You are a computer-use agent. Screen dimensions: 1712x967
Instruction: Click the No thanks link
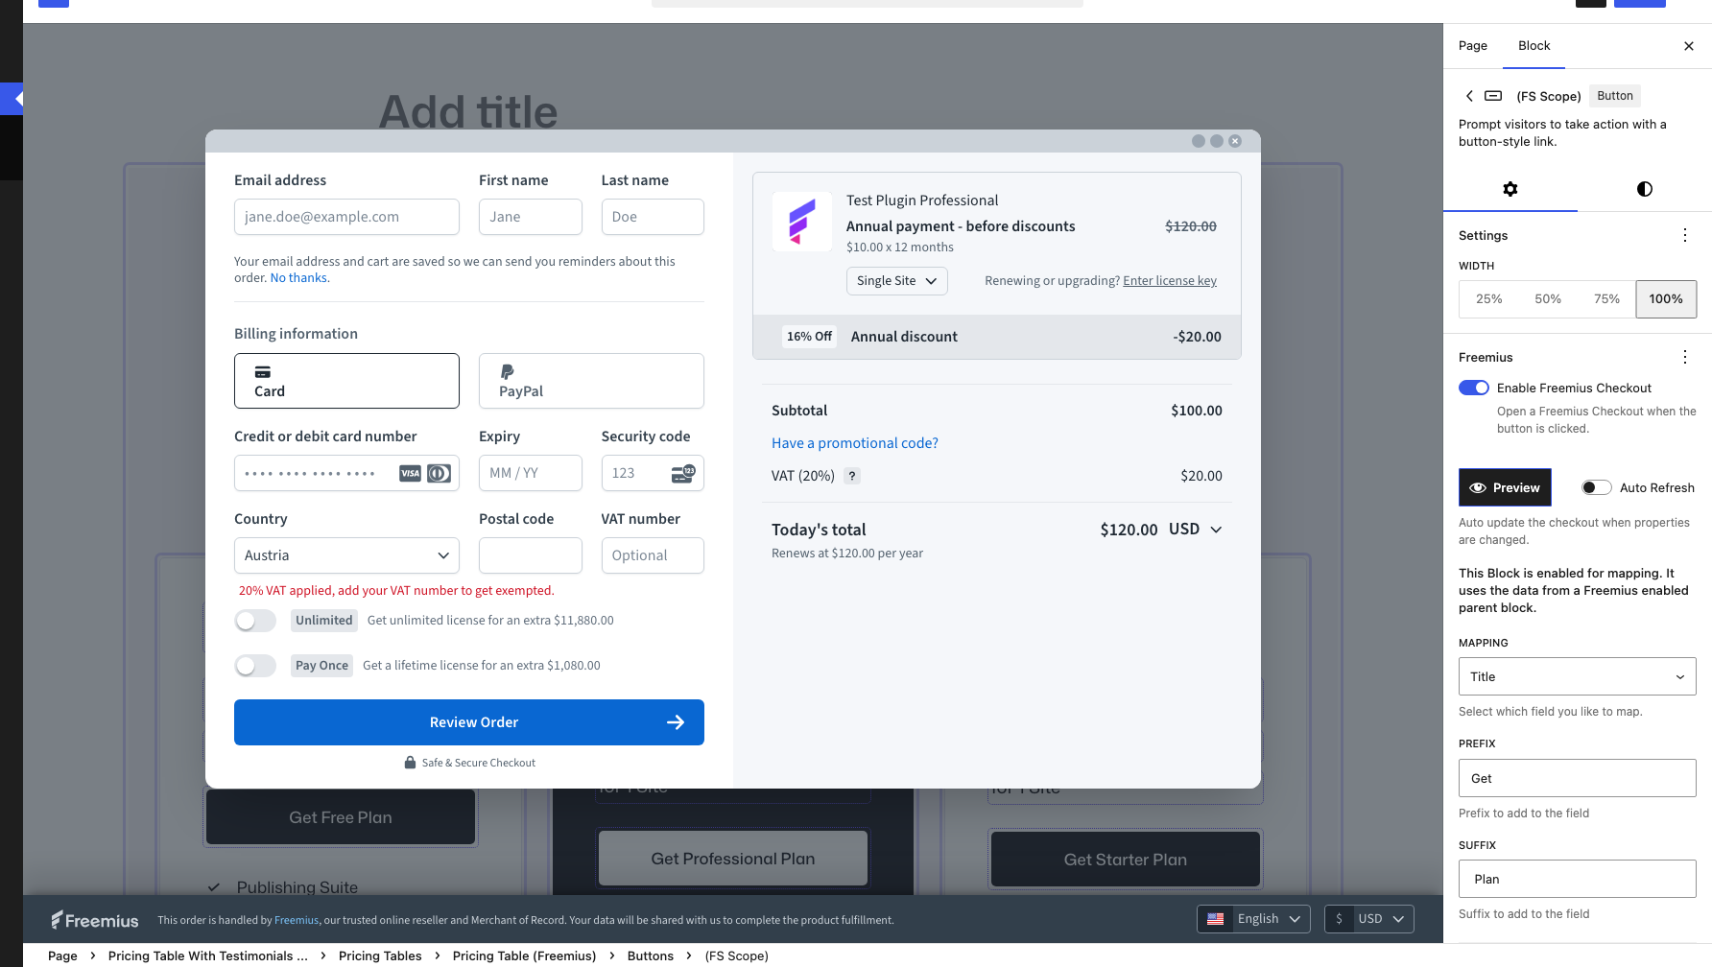point(298,278)
